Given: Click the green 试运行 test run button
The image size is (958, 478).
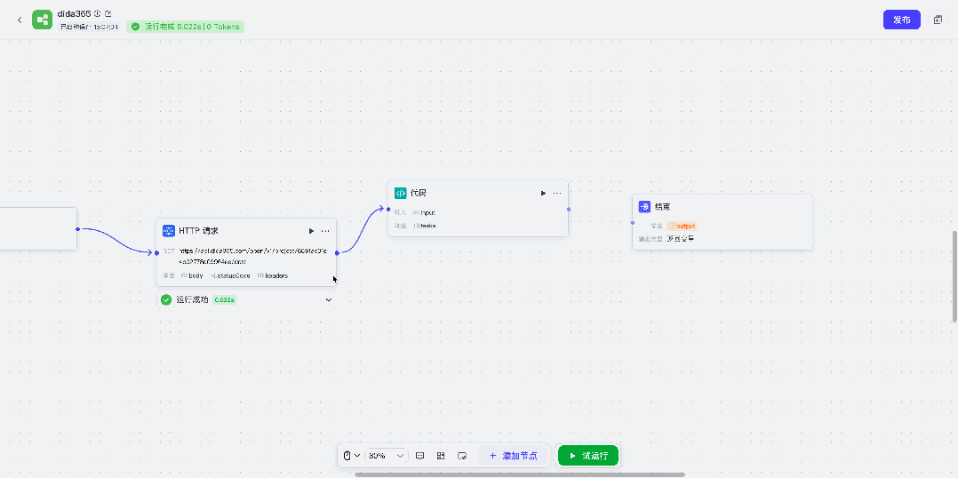Looking at the screenshot, I should click(x=588, y=456).
